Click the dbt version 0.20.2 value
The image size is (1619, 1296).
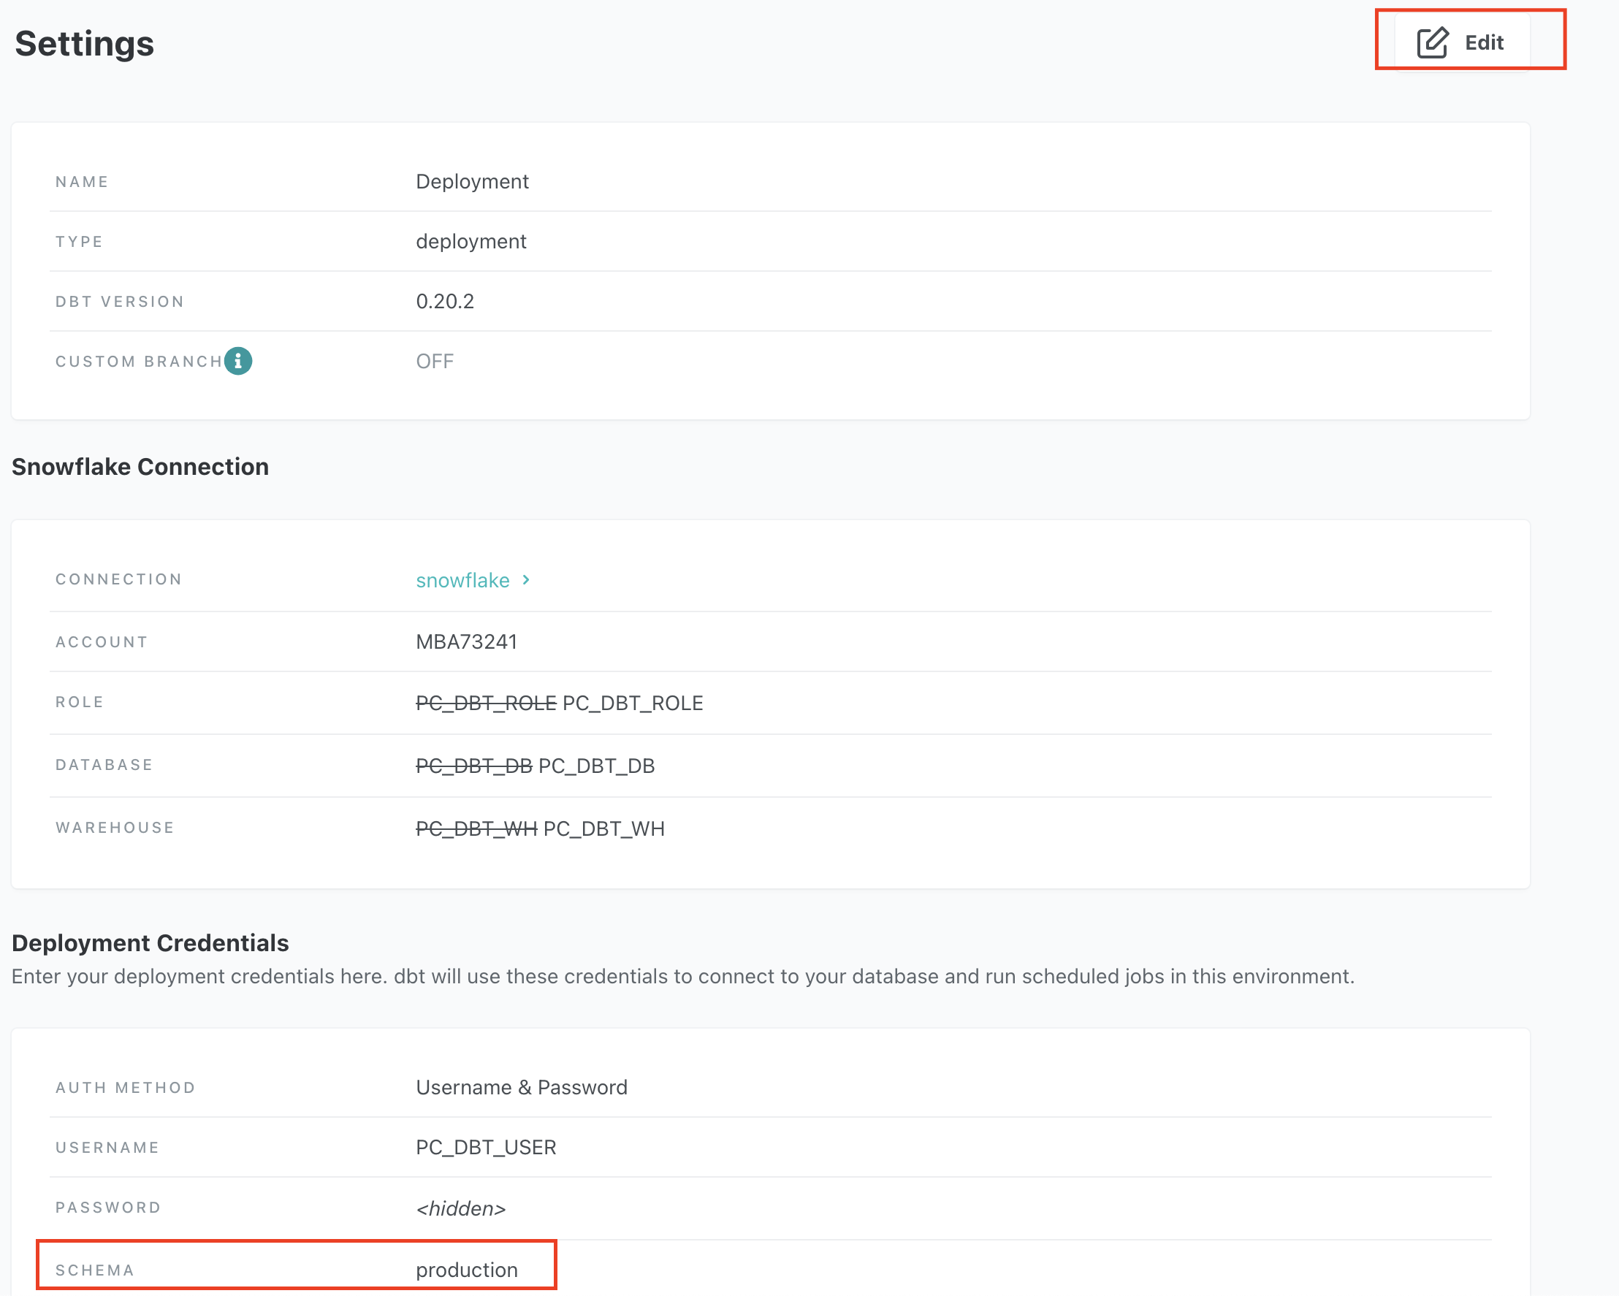[x=444, y=301]
